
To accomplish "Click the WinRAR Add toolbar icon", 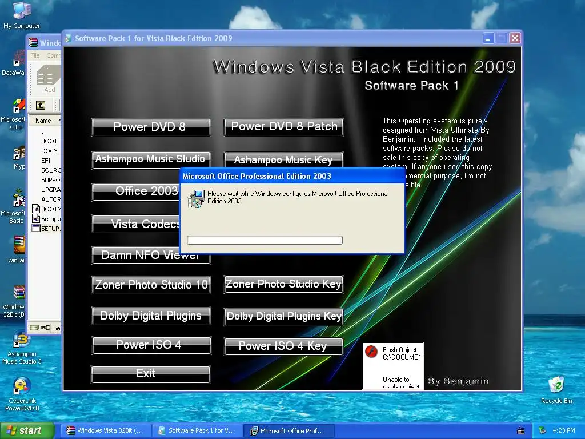I will click(49, 79).
